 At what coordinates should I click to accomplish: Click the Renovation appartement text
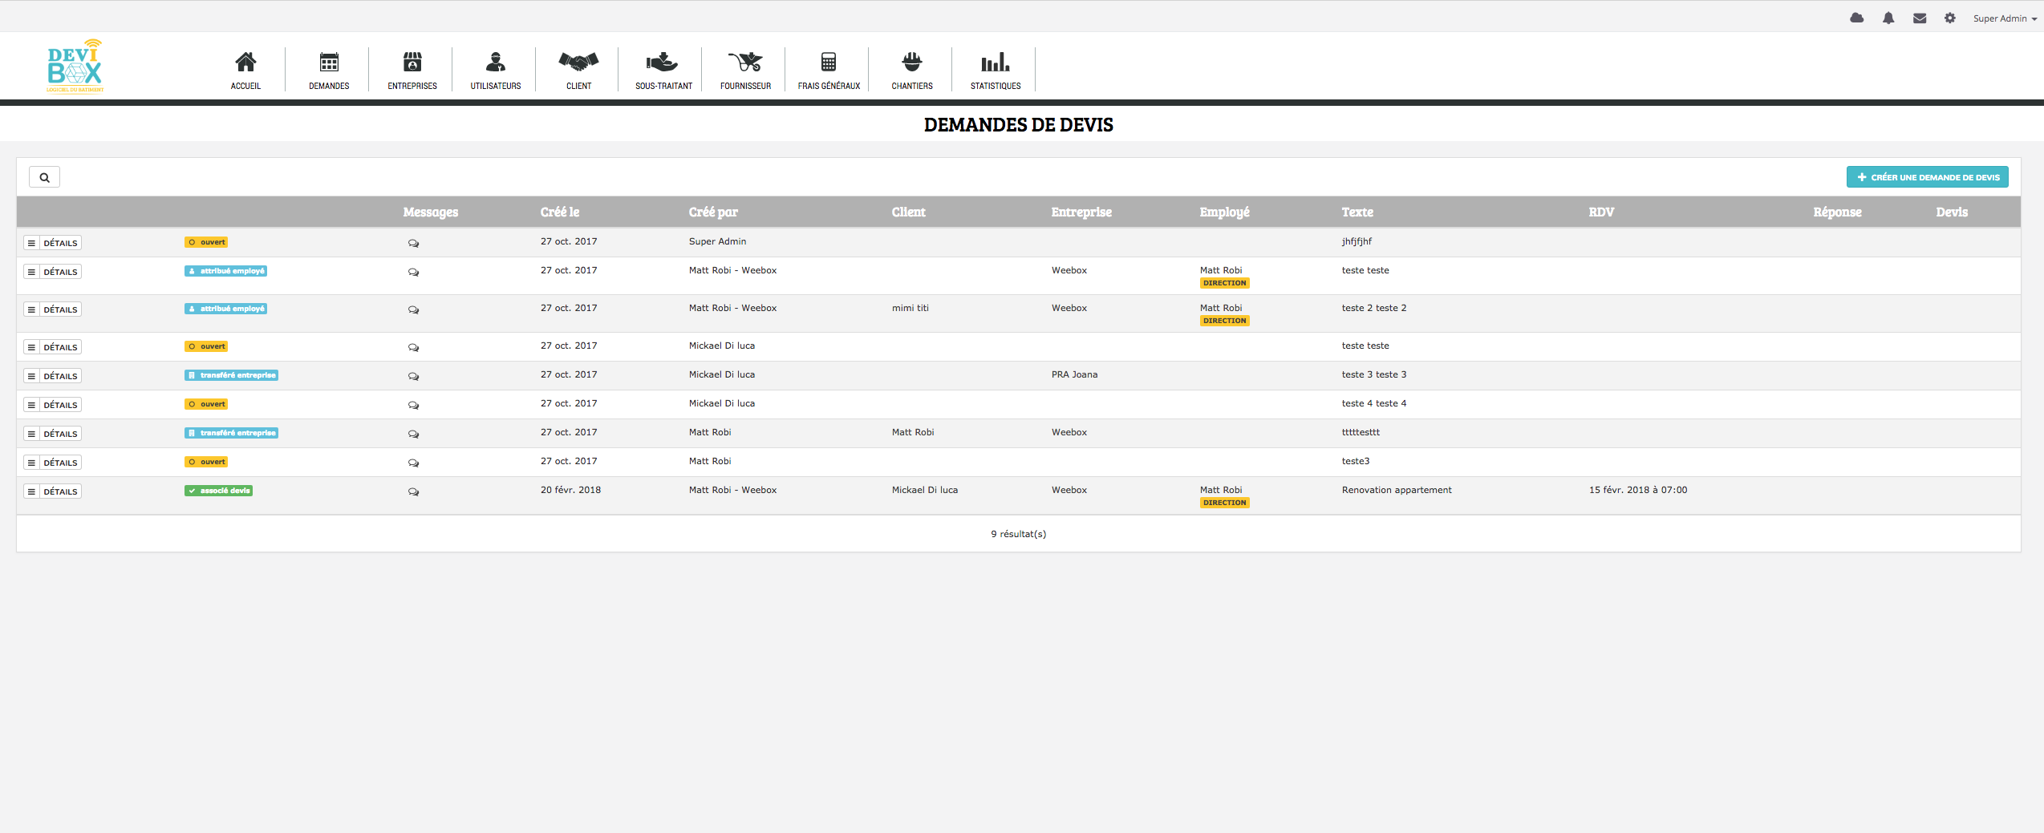tap(1396, 490)
